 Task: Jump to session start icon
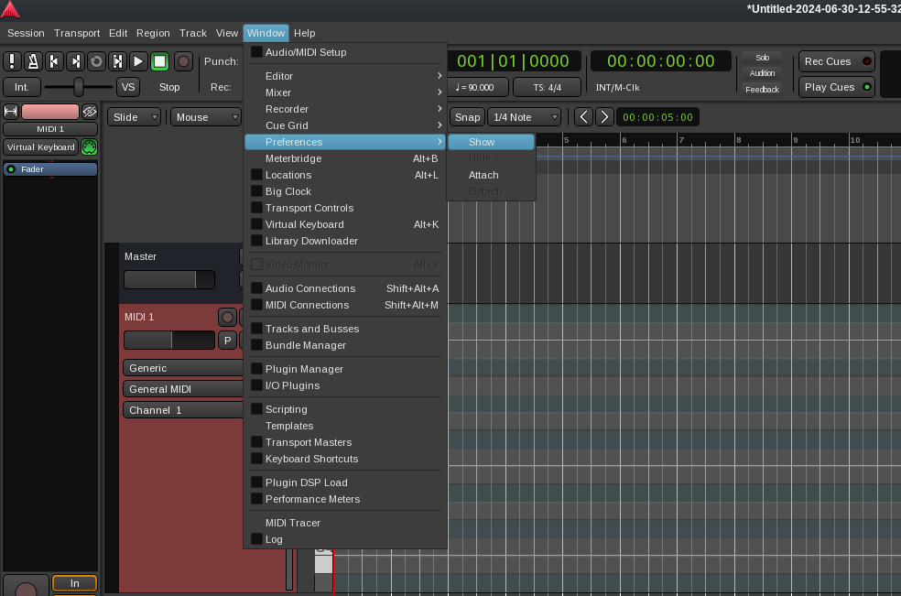pyautogui.click(x=54, y=61)
